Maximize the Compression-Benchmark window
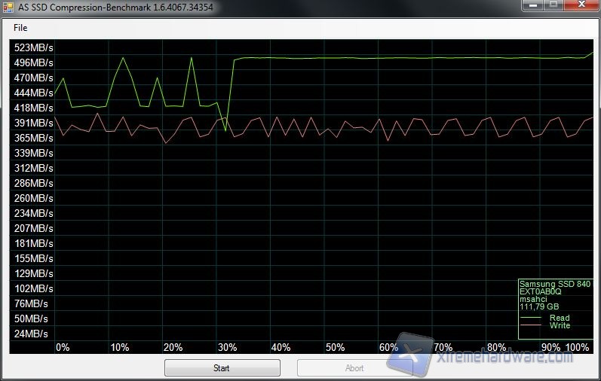 553,5
